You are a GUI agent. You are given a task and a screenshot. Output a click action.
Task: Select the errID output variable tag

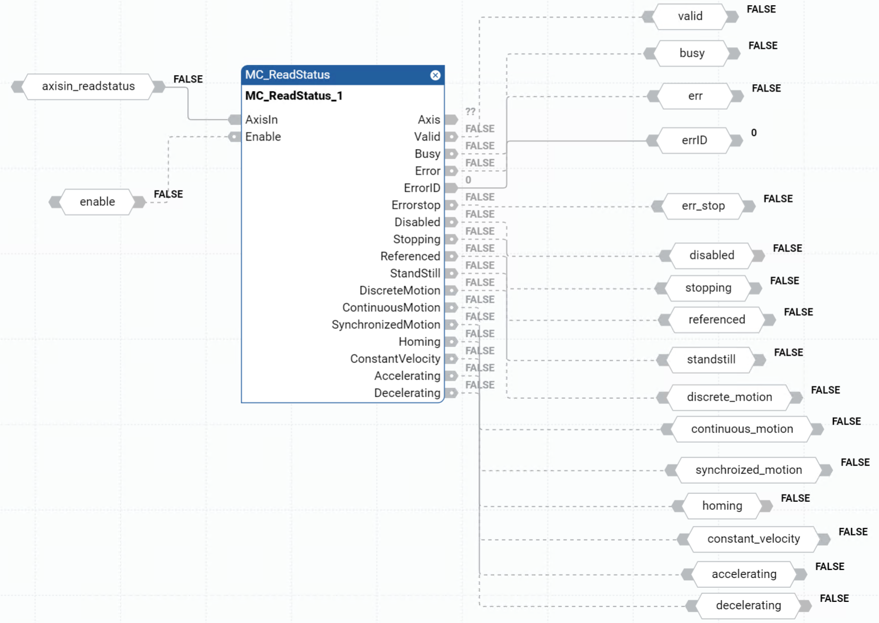point(694,141)
